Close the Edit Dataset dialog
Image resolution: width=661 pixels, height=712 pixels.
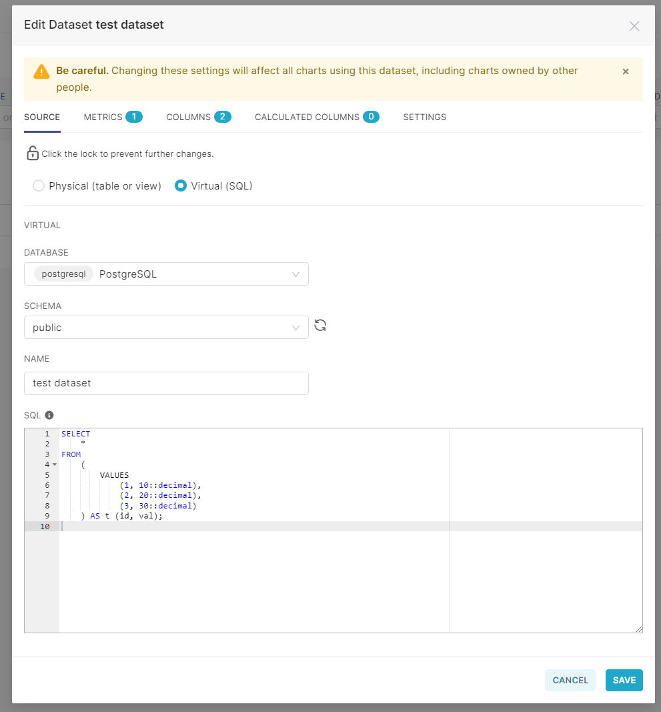pyautogui.click(x=634, y=26)
